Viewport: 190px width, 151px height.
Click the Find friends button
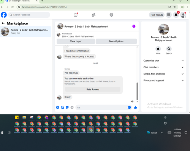click(x=157, y=15)
